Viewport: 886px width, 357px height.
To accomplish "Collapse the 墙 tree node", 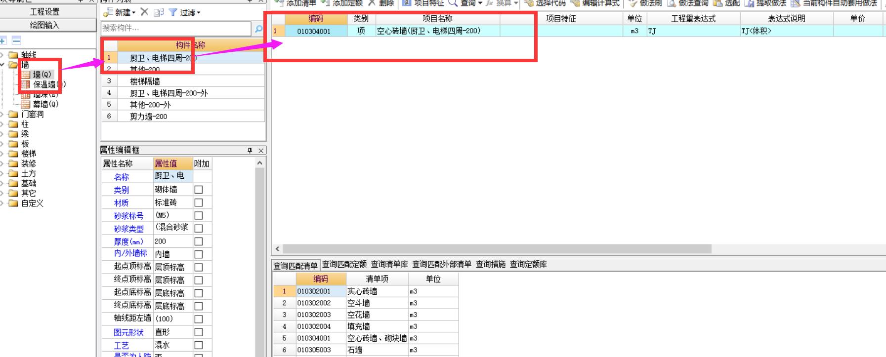I will (2, 65).
